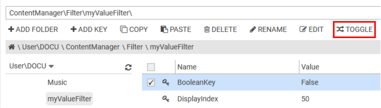Click the Add Folder toolbar button
381x108 pixels.
click(33, 30)
